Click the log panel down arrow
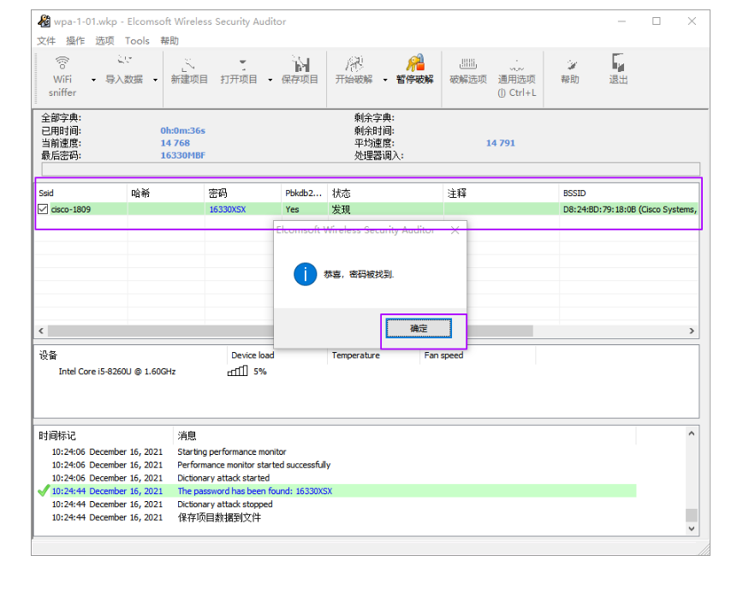 click(691, 528)
